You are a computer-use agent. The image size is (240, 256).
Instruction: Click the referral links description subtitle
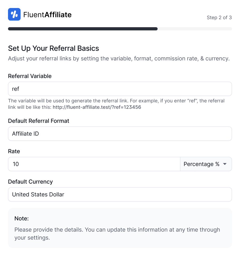119,59
